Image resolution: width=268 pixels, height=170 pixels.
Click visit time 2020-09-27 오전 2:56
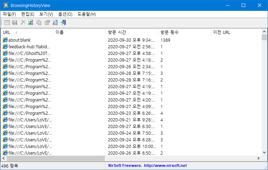[x=131, y=47]
